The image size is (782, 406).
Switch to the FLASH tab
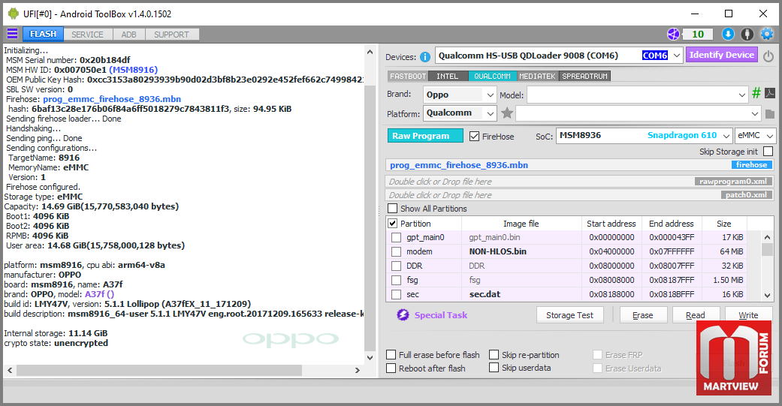(x=43, y=34)
